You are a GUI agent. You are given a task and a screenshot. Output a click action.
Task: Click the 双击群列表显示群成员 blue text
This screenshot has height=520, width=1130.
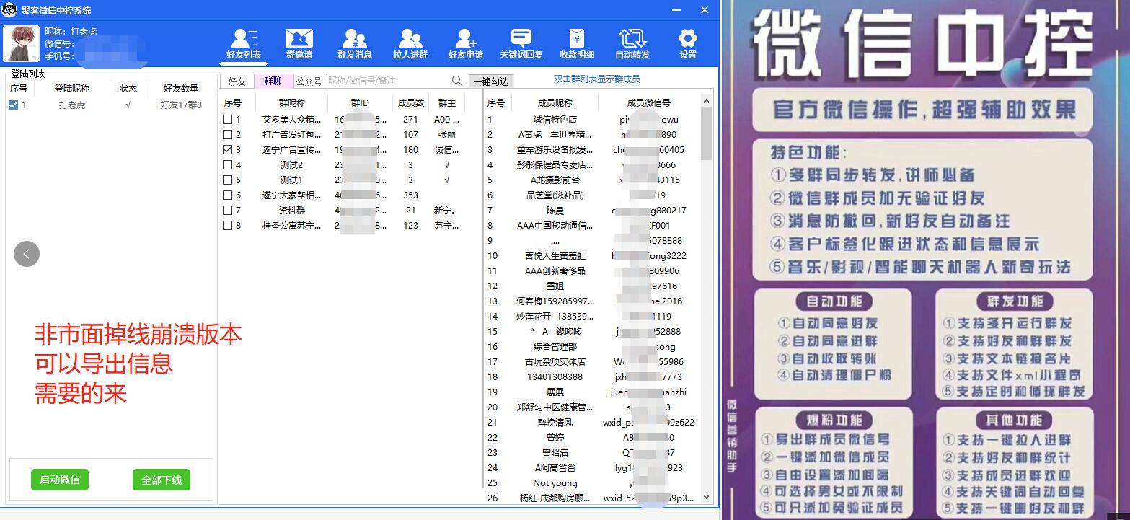(x=596, y=79)
